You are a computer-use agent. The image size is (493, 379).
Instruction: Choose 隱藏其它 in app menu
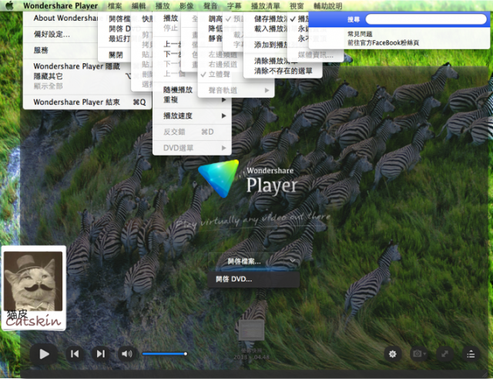[48, 76]
